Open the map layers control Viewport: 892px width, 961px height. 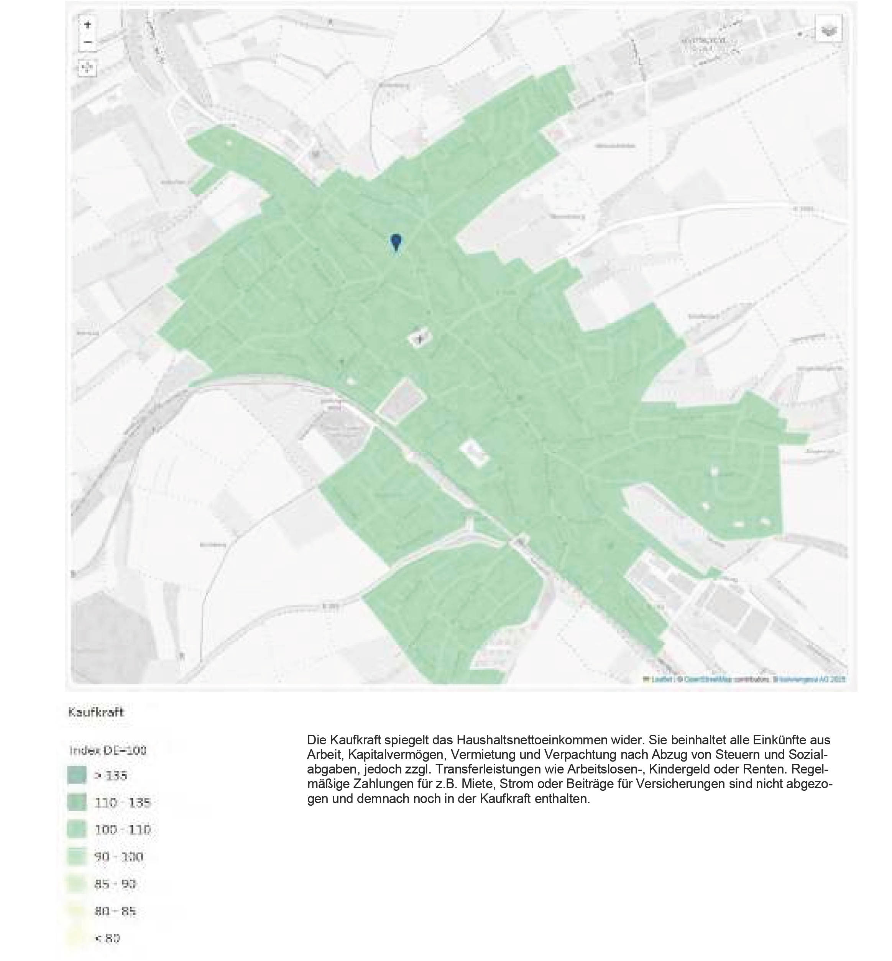[828, 30]
